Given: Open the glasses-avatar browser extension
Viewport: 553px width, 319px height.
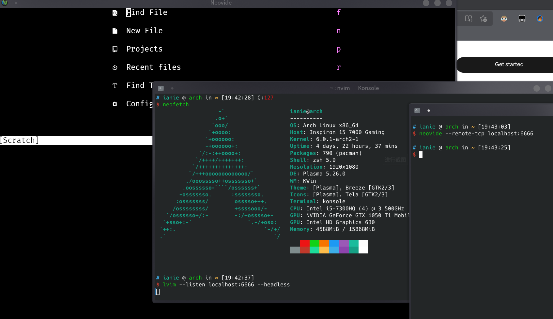Looking at the screenshot, I should pyautogui.click(x=504, y=19).
